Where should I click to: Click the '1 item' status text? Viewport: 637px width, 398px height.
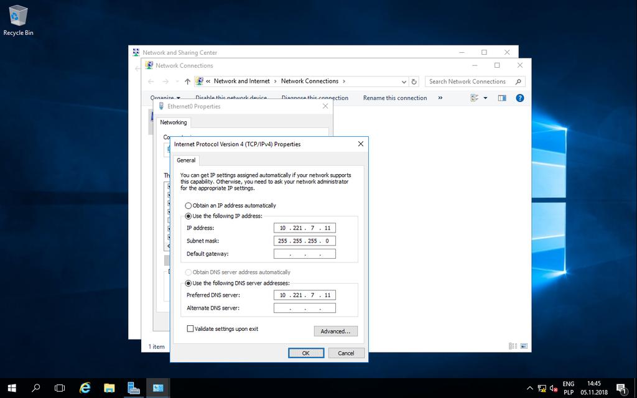156,346
